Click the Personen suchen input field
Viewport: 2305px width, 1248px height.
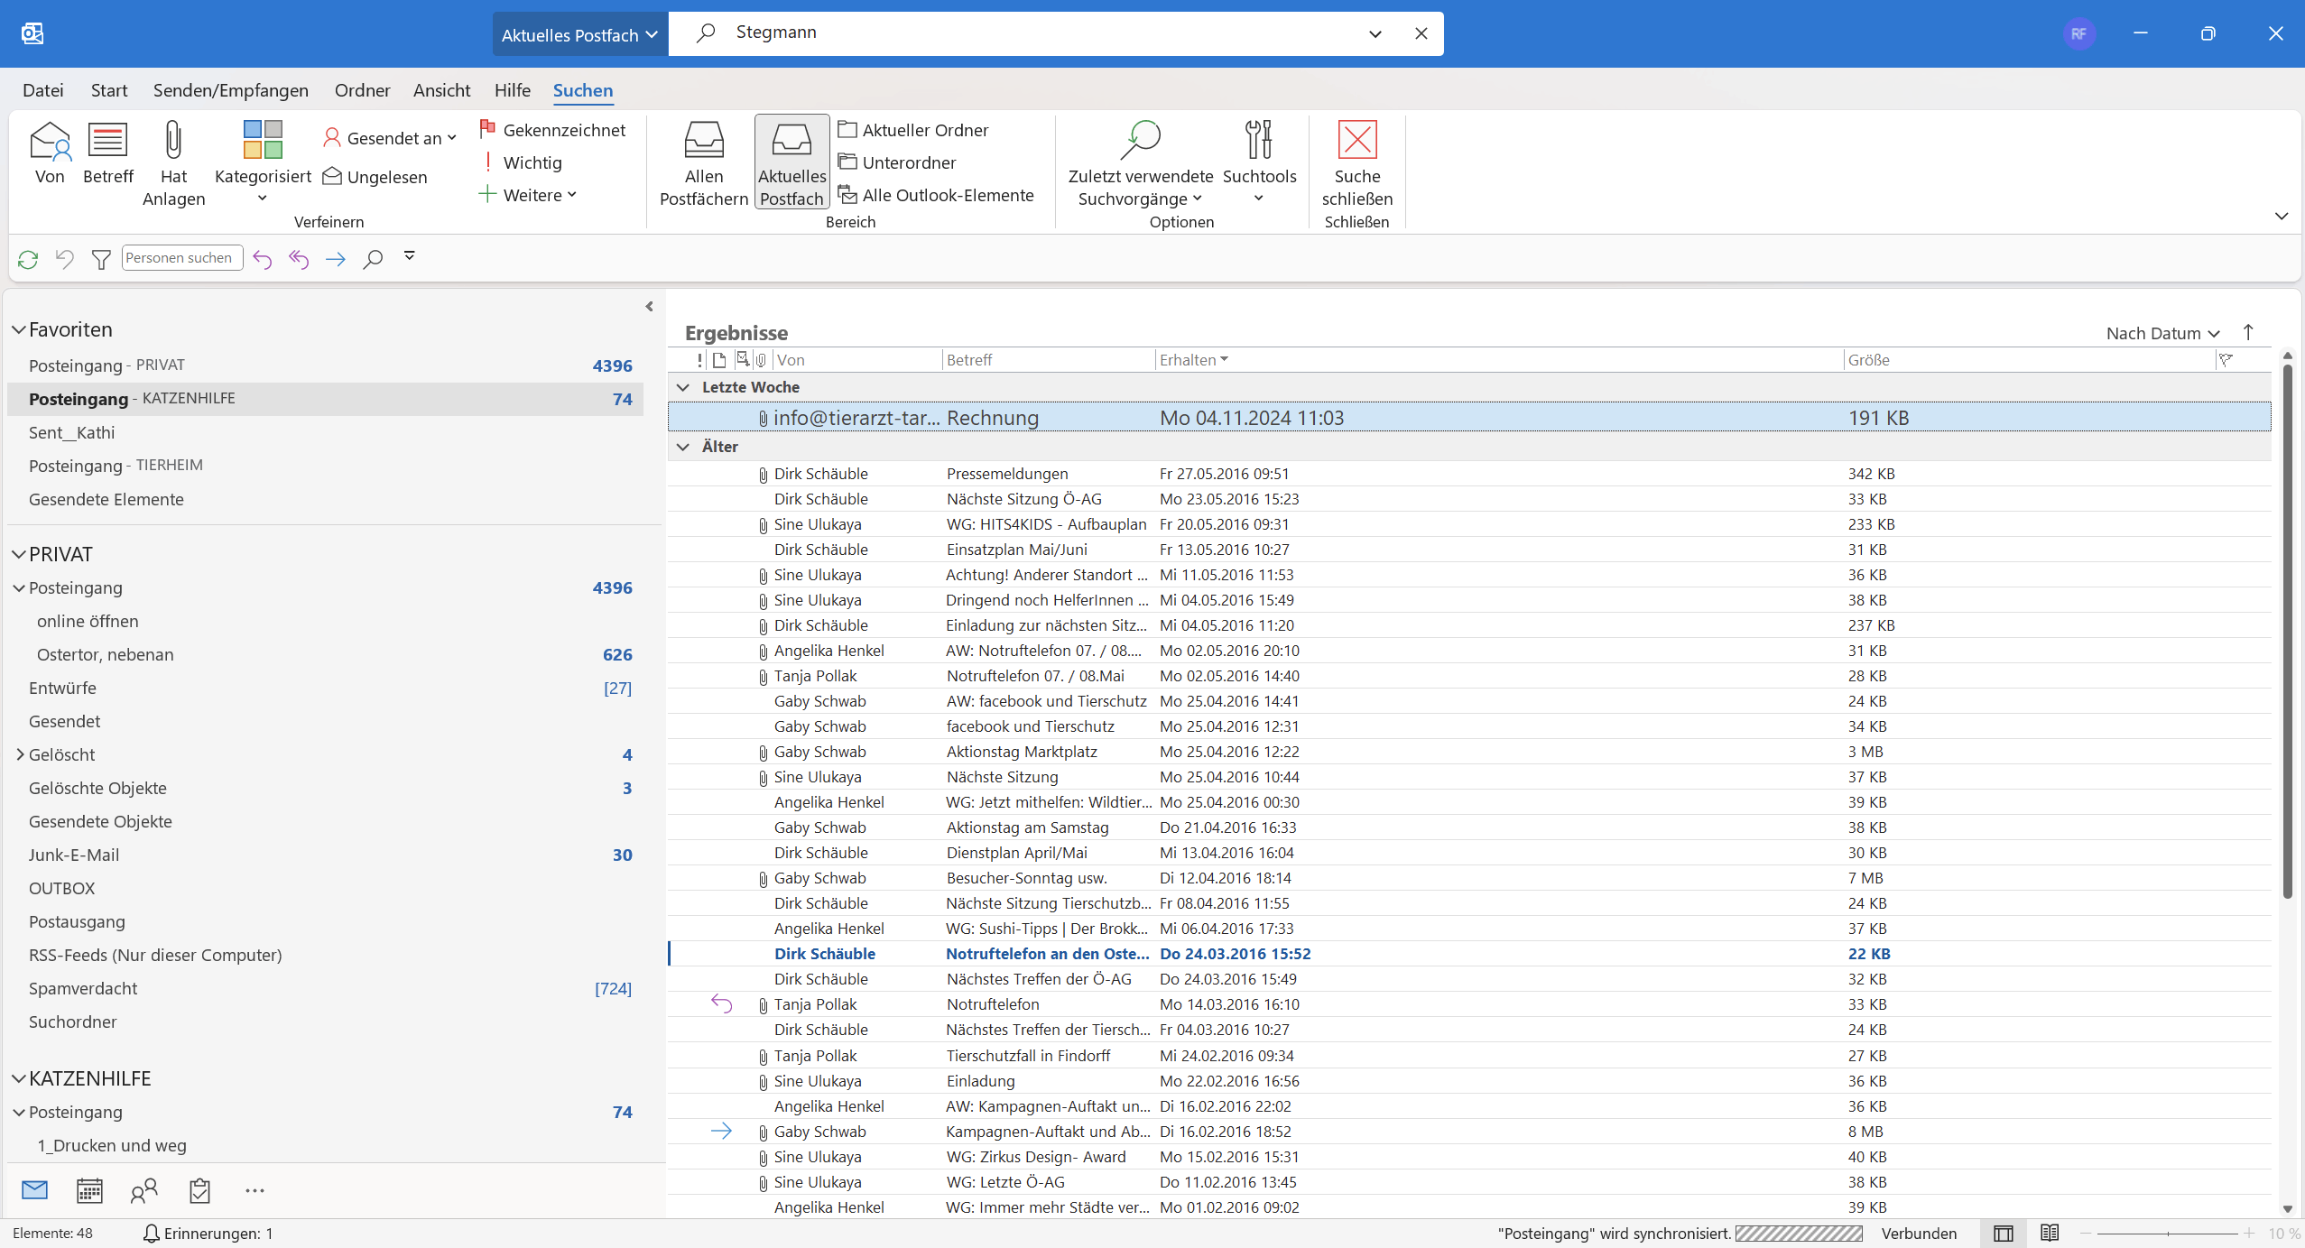point(181,258)
